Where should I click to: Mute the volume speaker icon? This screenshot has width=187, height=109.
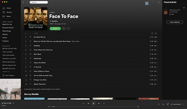click(172, 104)
